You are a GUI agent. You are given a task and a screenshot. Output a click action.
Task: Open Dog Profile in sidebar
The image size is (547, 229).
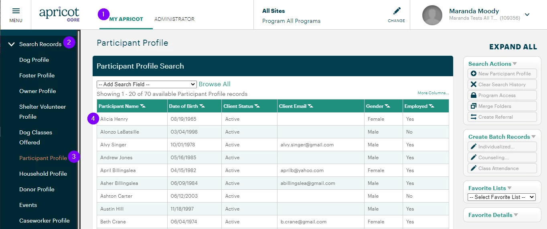[x=34, y=60]
